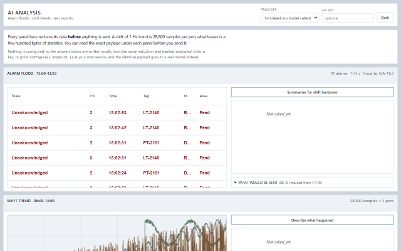The height and width of the screenshot is (251, 401).
Task: Select the D... message cell in the 13:02:24 row
Action: pyautogui.click(x=187, y=173)
